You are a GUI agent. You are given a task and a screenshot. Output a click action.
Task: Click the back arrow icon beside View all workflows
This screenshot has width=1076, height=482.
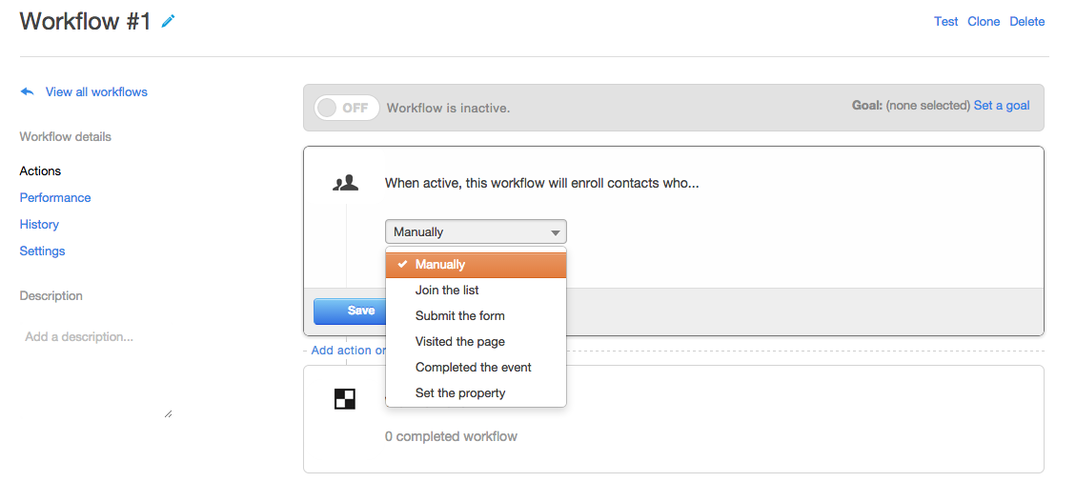pos(28,91)
